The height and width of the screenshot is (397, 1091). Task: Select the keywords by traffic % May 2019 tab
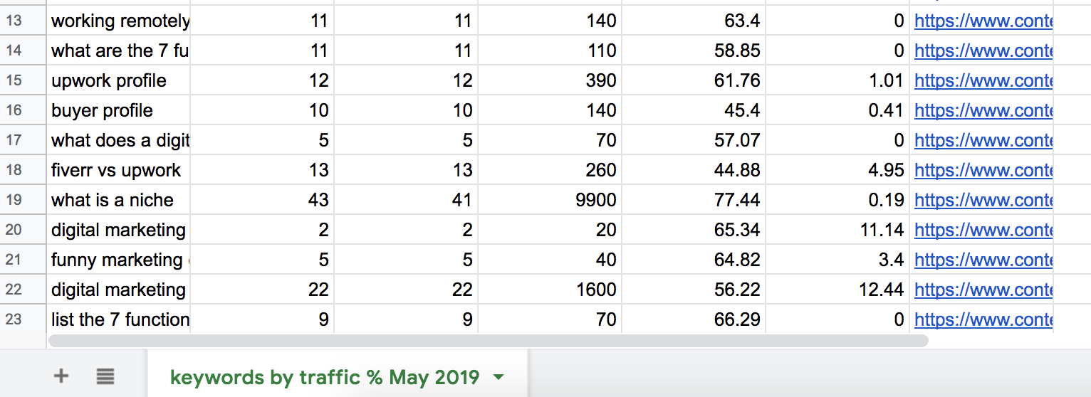325,376
